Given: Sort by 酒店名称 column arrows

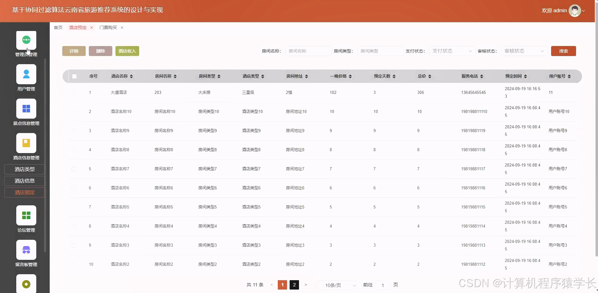Looking at the screenshot, I should [x=131, y=76].
